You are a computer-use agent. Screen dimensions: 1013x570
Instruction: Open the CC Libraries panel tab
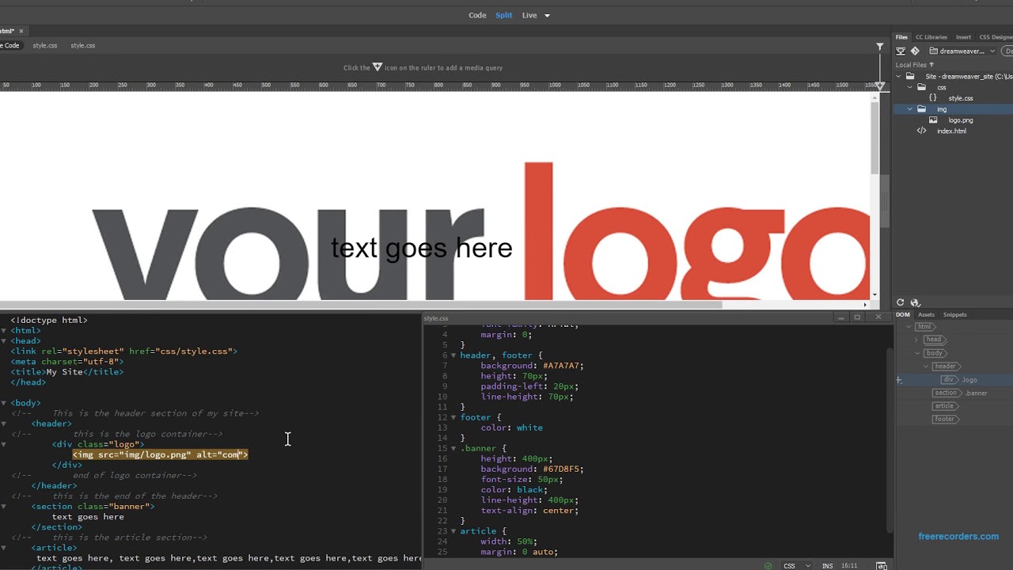coord(931,37)
